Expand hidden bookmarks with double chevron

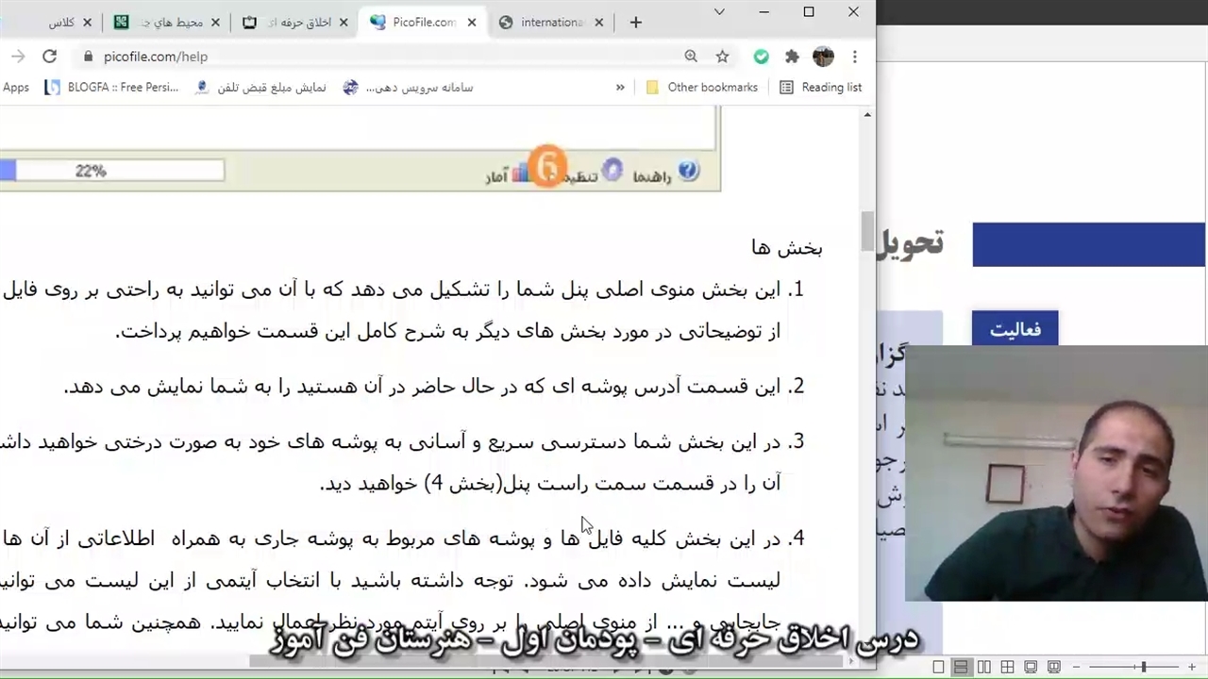[x=620, y=87]
